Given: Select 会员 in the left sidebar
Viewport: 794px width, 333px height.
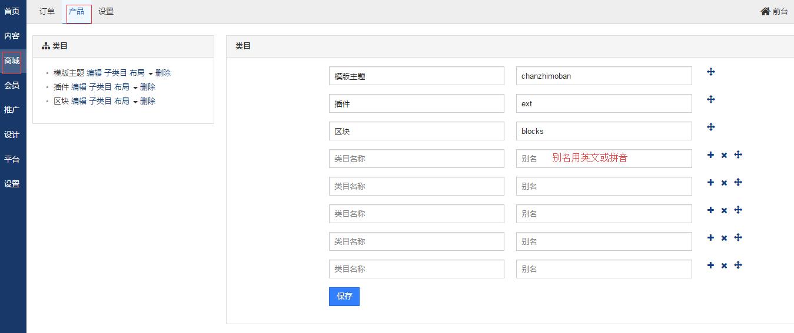Looking at the screenshot, I should 12,85.
